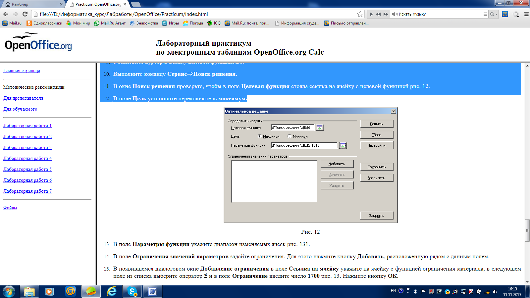Select the Practicum OpenOffice.org tab

(97, 4)
